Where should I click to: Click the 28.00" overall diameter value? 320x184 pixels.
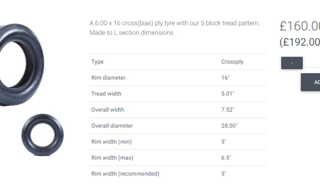click(229, 126)
